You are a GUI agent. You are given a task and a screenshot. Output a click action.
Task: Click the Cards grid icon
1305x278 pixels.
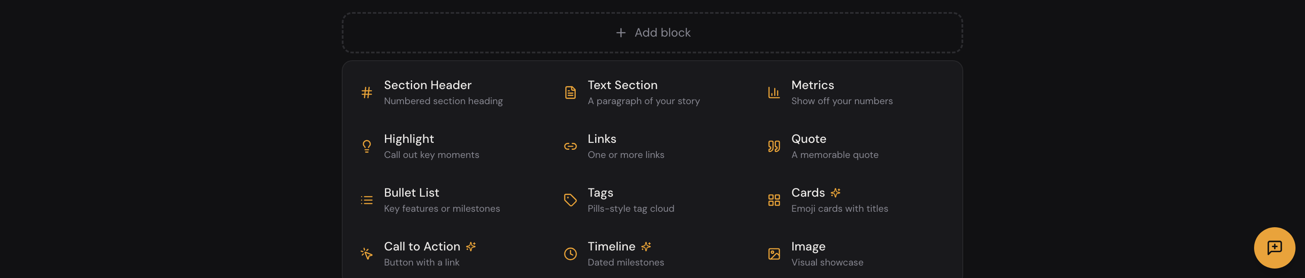pyautogui.click(x=774, y=200)
